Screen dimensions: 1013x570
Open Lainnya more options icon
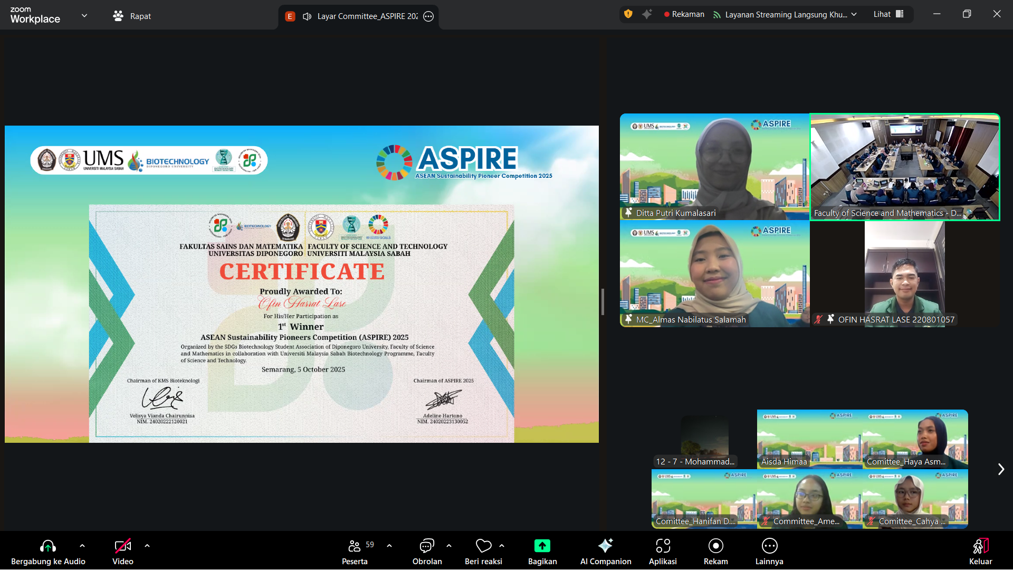(x=769, y=546)
